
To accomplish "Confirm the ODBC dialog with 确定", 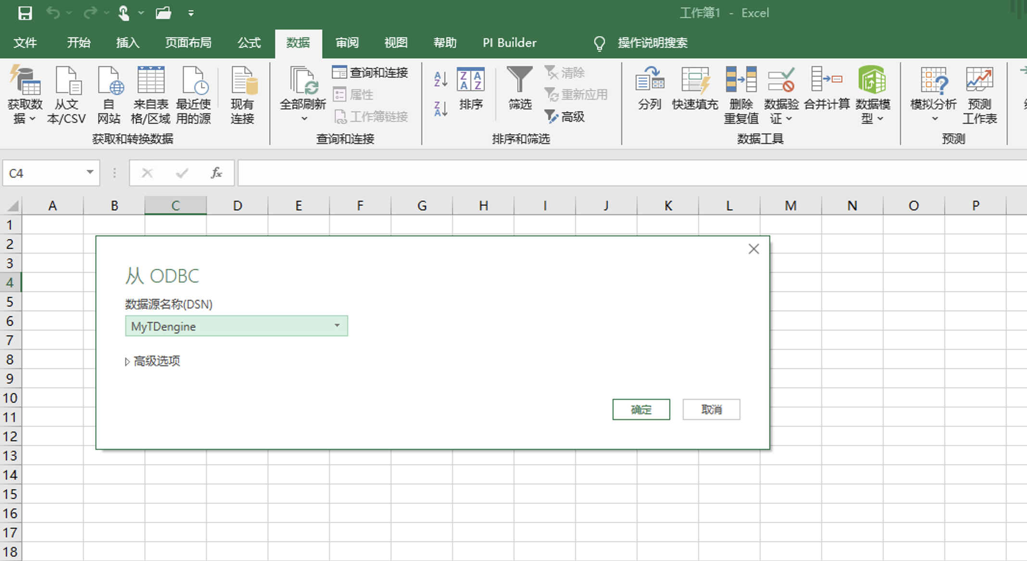I will [x=641, y=409].
